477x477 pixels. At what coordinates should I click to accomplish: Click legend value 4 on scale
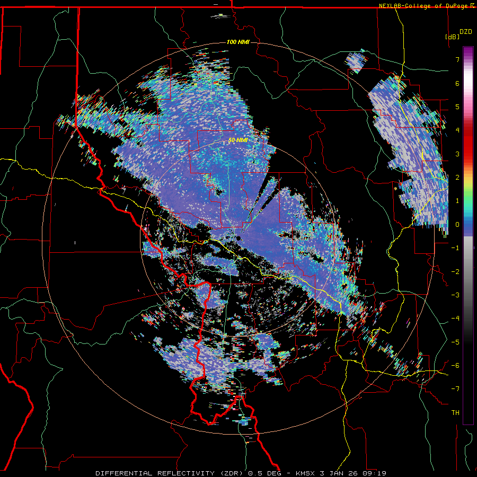457,130
